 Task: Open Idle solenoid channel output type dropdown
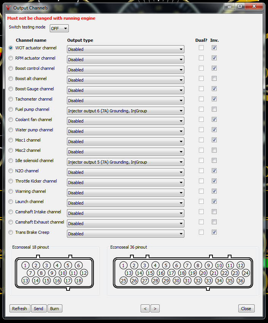pos(125,162)
